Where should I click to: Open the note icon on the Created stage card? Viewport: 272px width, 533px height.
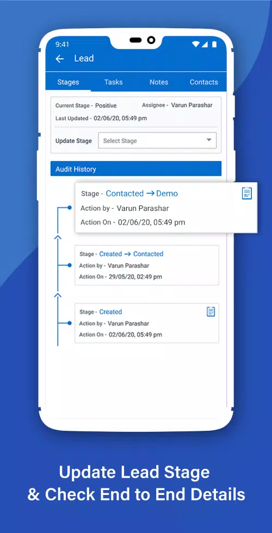tap(211, 311)
